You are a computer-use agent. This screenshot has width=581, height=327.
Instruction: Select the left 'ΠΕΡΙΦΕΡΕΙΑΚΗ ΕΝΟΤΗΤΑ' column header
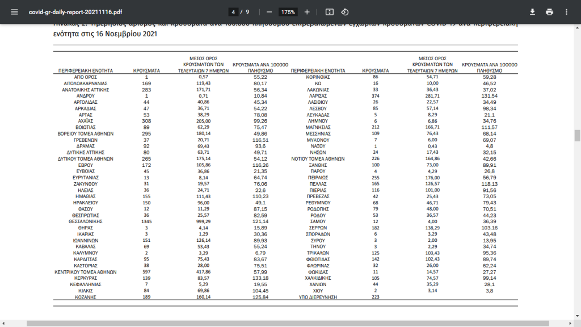point(86,70)
